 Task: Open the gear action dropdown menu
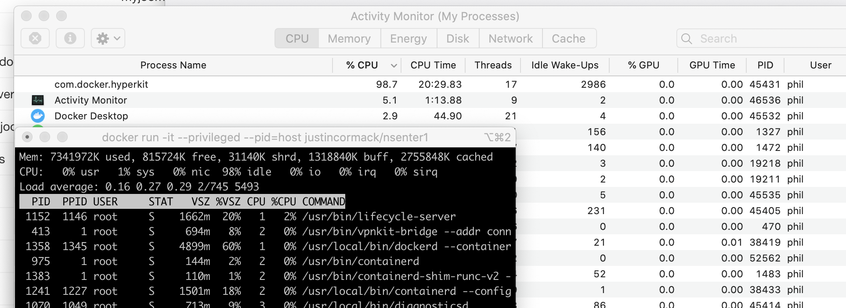108,39
